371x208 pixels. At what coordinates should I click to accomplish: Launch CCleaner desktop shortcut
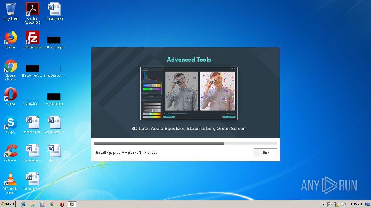pyautogui.click(x=10, y=153)
